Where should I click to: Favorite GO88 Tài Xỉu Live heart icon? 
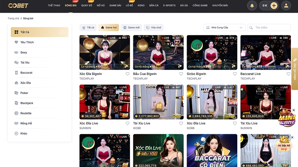pos(181,123)
